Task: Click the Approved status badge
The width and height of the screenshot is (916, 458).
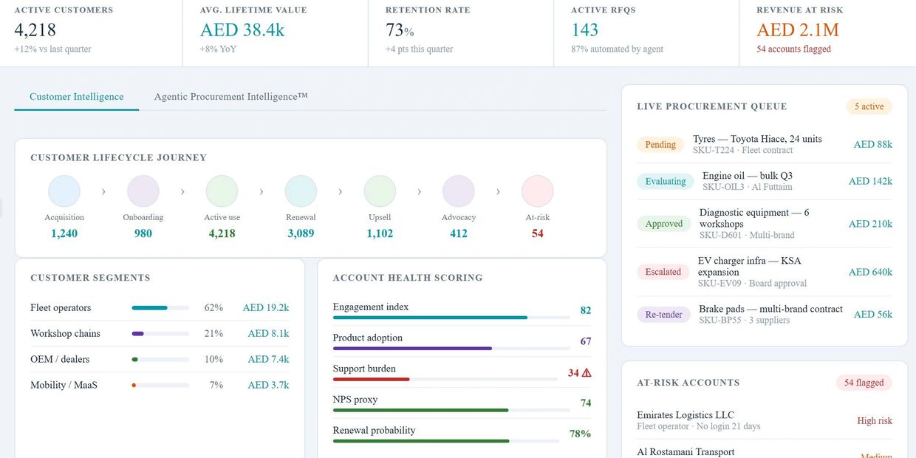Action: (x=664, y=224)
